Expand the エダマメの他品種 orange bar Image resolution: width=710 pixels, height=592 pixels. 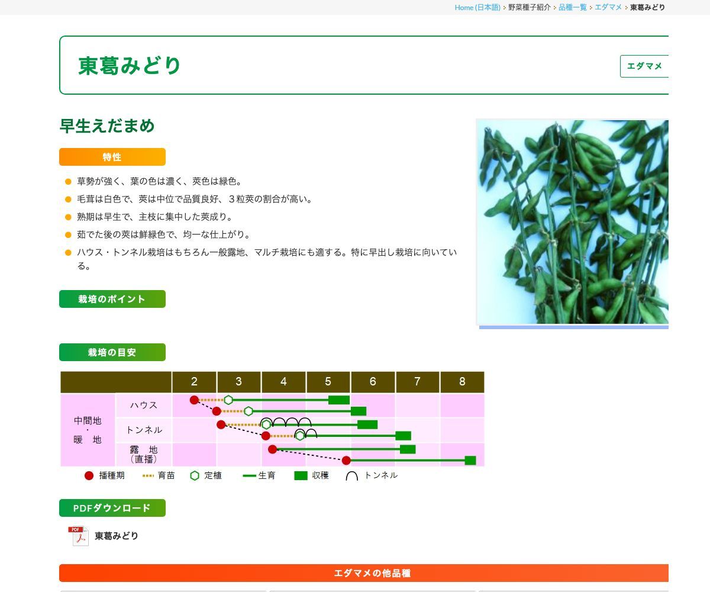coord(372,572)
